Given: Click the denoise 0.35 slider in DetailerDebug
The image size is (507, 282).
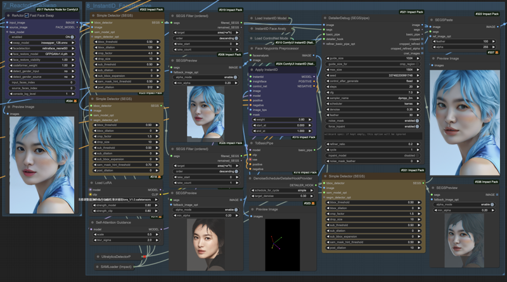Looking at the screenshot, I should tap(373, 109).
